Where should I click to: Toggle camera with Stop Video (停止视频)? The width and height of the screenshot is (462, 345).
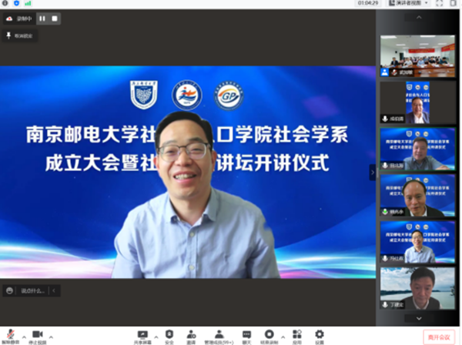coord(37,334)
